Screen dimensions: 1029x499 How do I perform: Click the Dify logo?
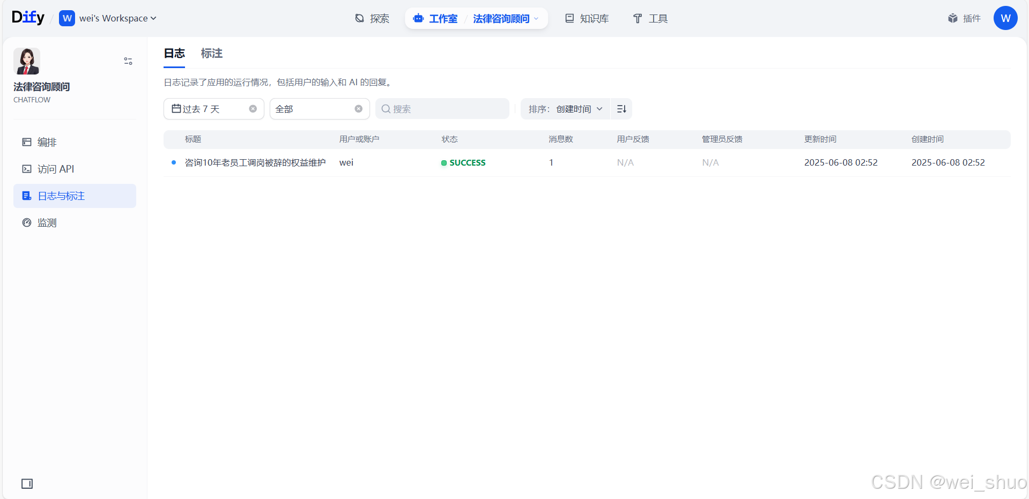(x=27, y=17)
